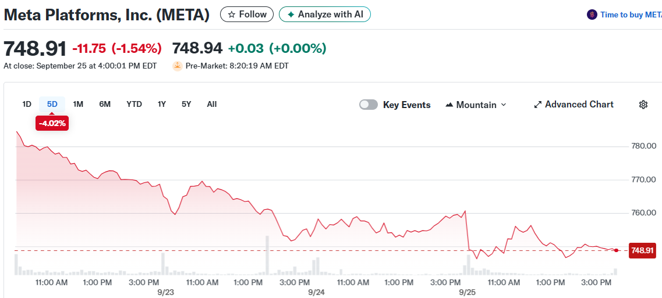Image resolution: width=662 pixels, height=298 pixels.
Task: Click the 9/24 date label
Action: click(x=316, y=292)
